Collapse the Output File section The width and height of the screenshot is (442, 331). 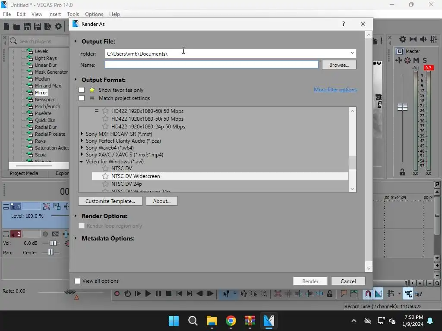click(76, 41)
